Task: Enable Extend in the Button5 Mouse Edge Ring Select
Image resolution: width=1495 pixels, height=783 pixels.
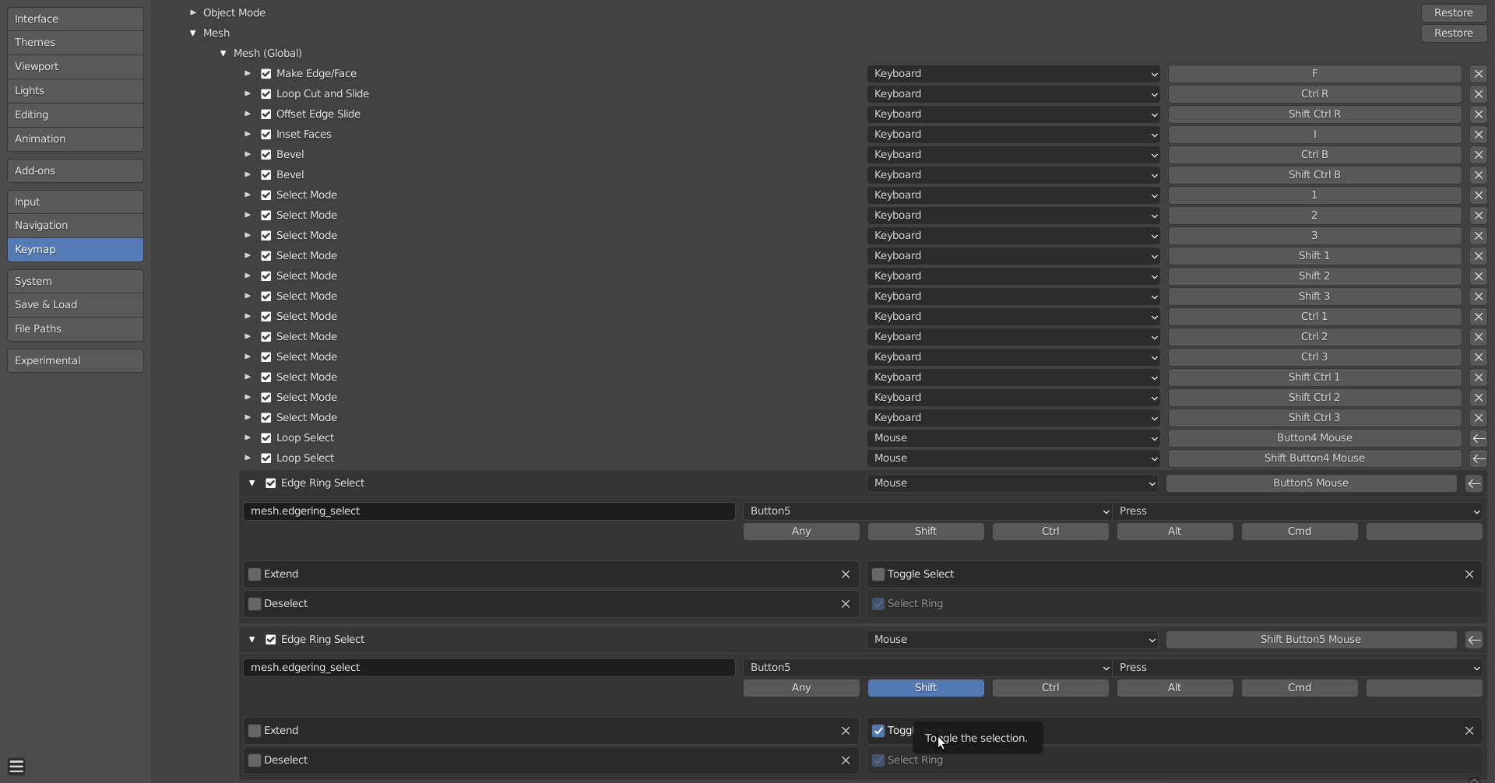Action: coord(255,574)
